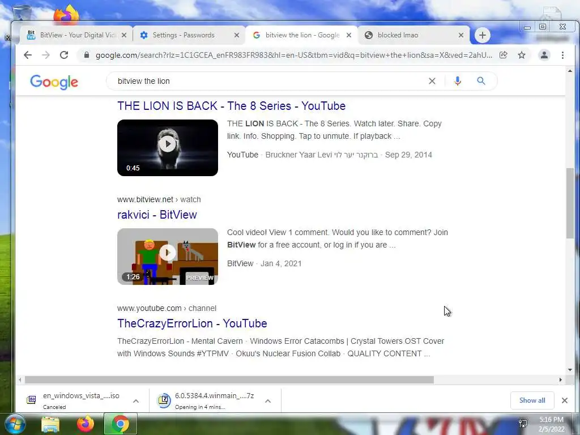Click the scroll up arrow
580x435 pixels.
(570, 71)
